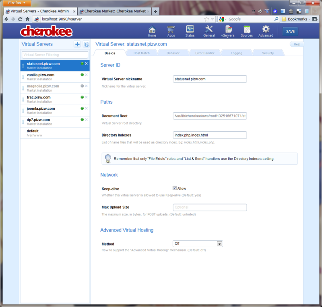Switch to Error Handler tab
Screen dimensions: 322x307
pos(205,53)
